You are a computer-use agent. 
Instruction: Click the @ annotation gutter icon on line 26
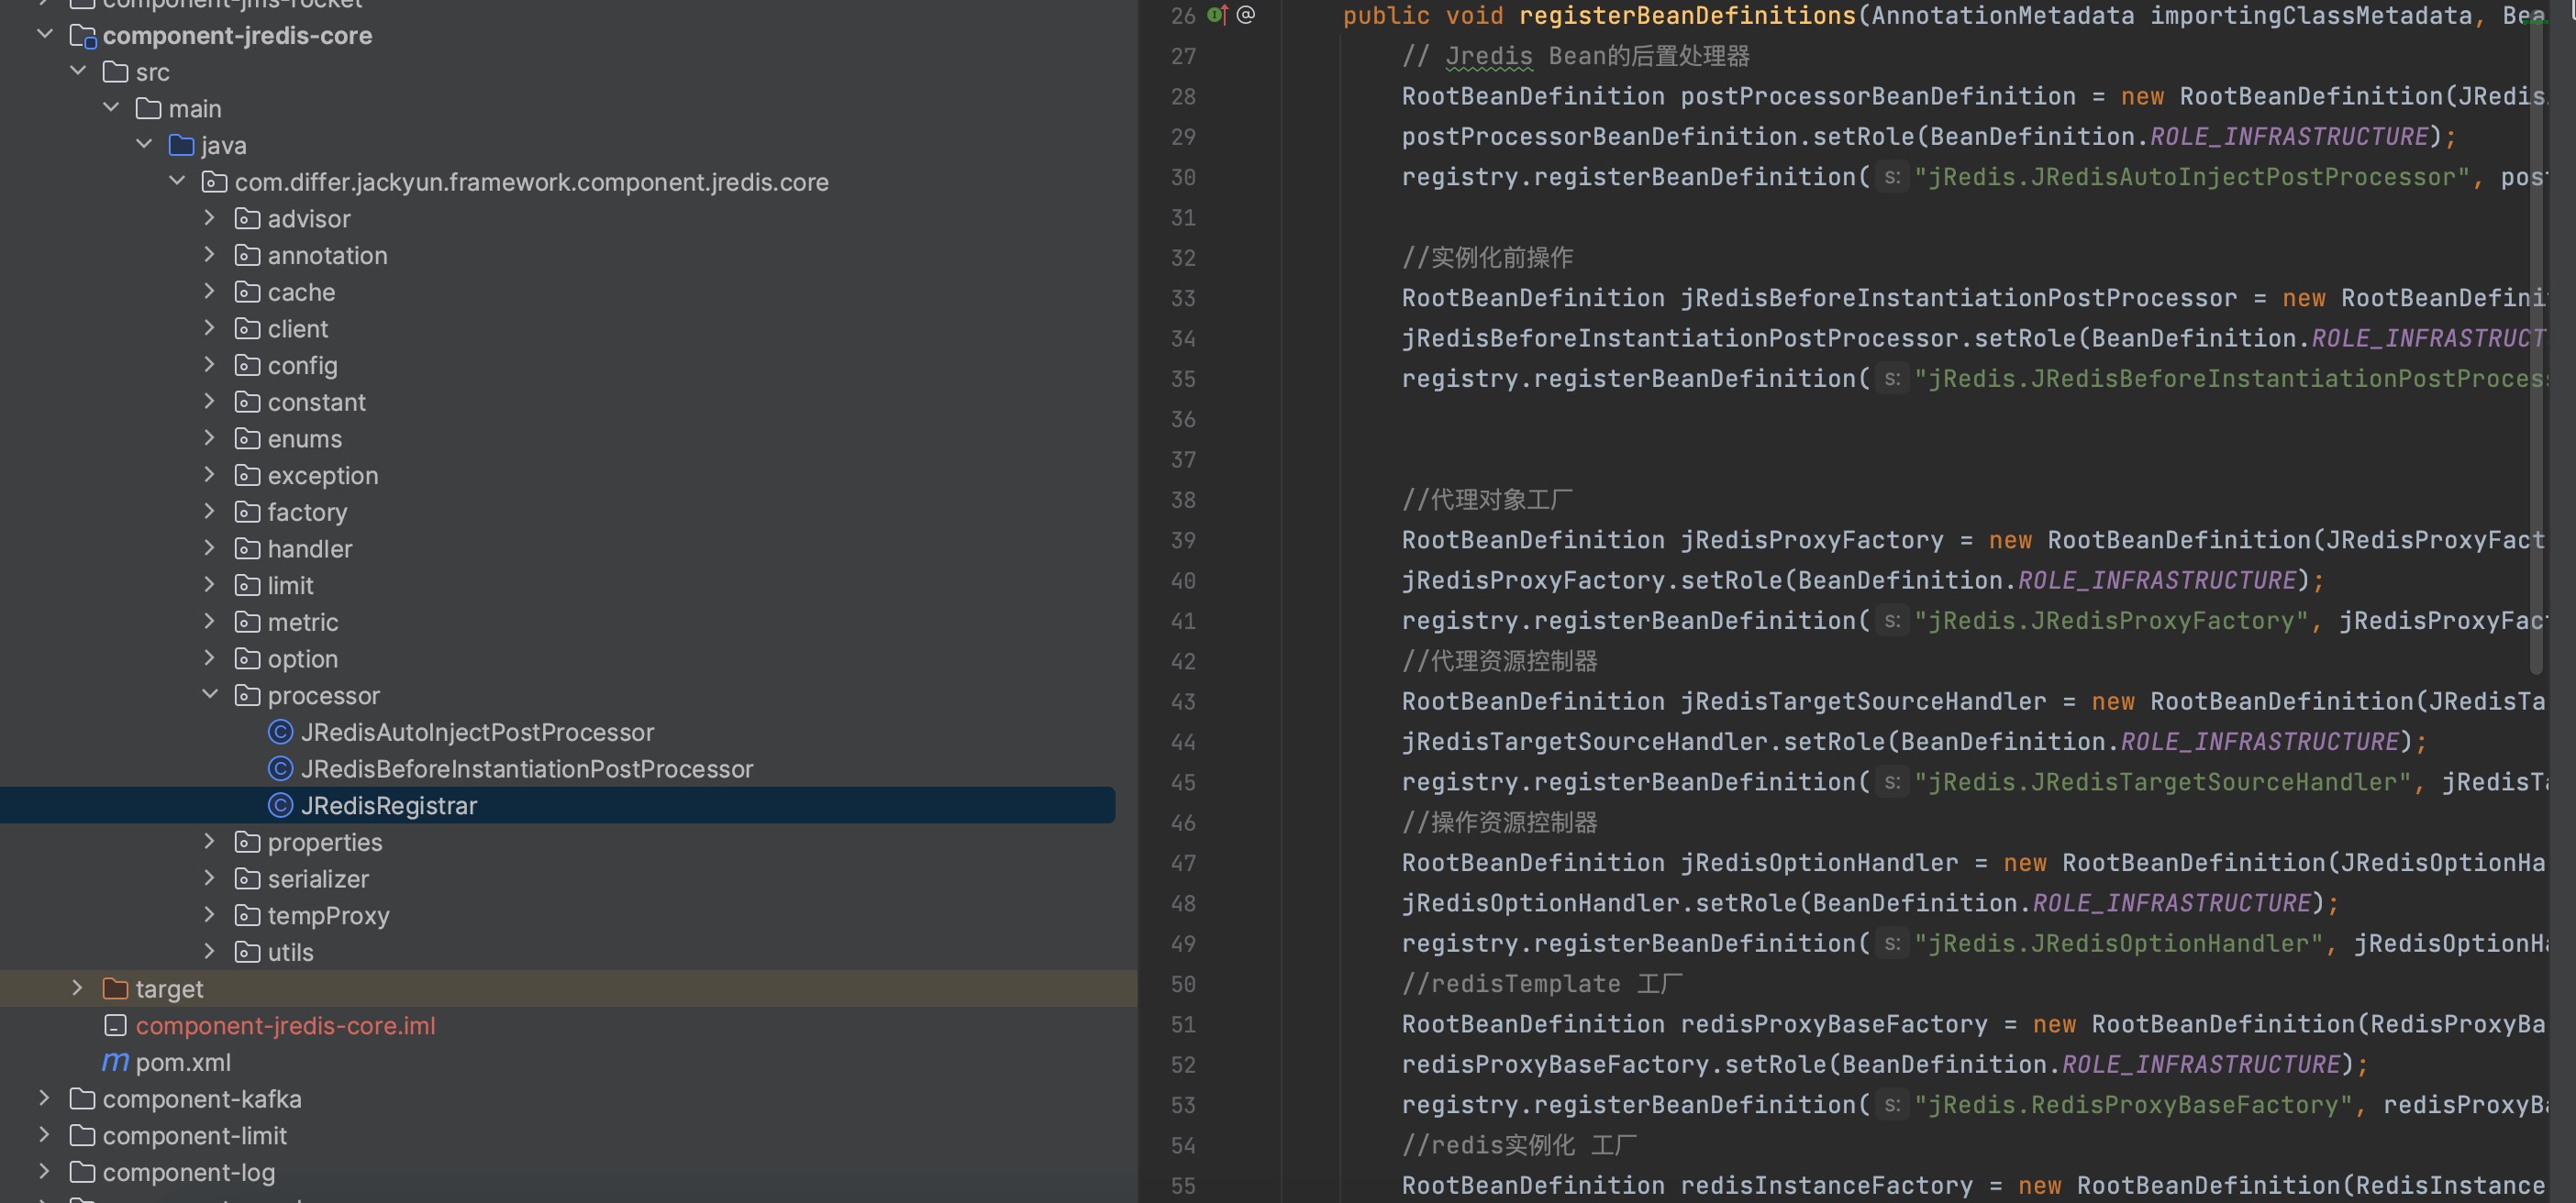[x=1246, y=15]
